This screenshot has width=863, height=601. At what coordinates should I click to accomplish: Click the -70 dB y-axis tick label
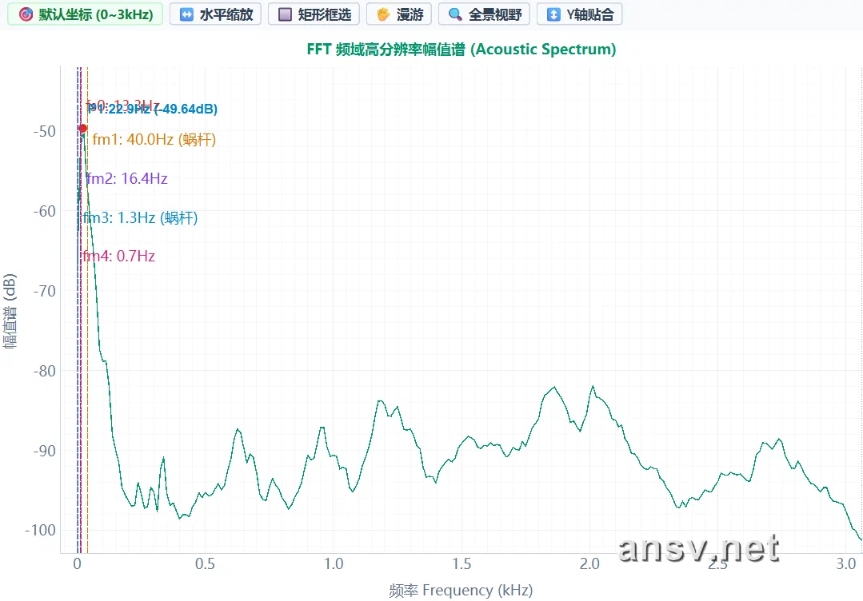point(44,291)
